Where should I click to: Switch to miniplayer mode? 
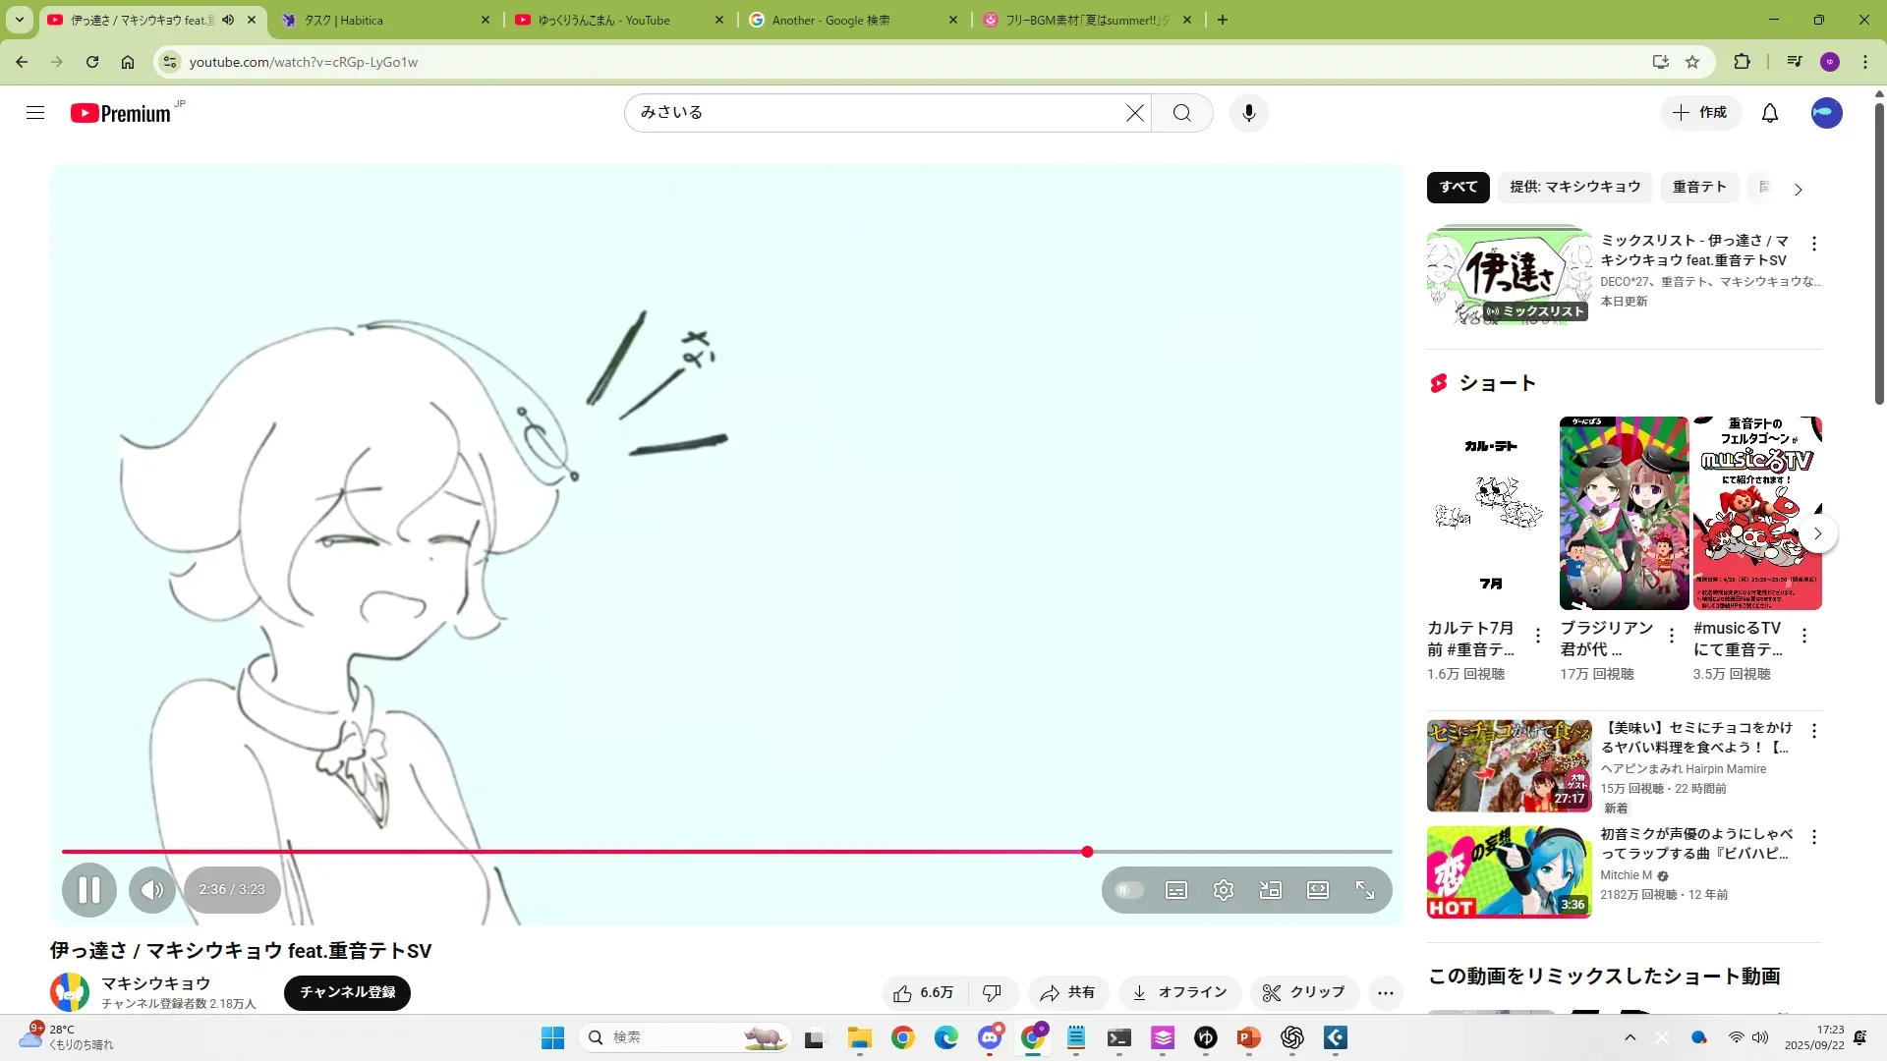[x=1270, y=890]
